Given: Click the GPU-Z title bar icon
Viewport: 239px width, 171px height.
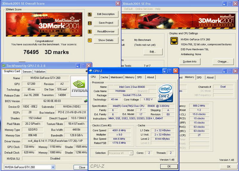Looking at the screenshot, I should pyautogui.click(x=4, y=66).
